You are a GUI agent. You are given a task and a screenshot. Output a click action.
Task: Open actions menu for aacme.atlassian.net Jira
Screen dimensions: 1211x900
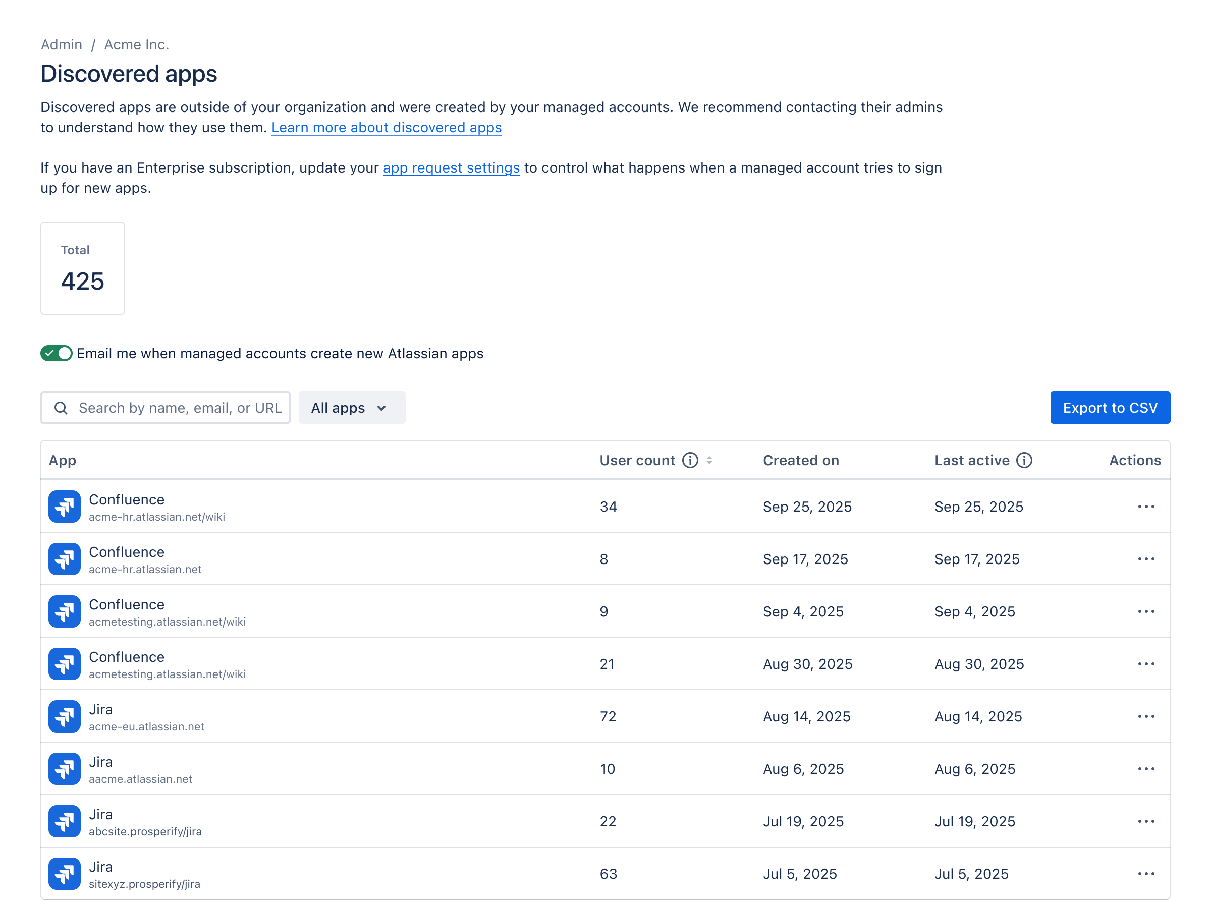click(x=1146, y=769)
